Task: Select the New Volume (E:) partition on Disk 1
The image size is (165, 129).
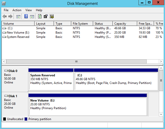Action: tap(88, 106)
